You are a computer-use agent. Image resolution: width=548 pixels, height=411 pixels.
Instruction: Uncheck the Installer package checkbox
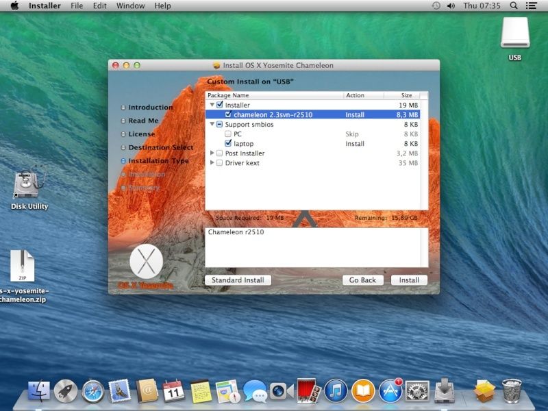coord(220,105)
